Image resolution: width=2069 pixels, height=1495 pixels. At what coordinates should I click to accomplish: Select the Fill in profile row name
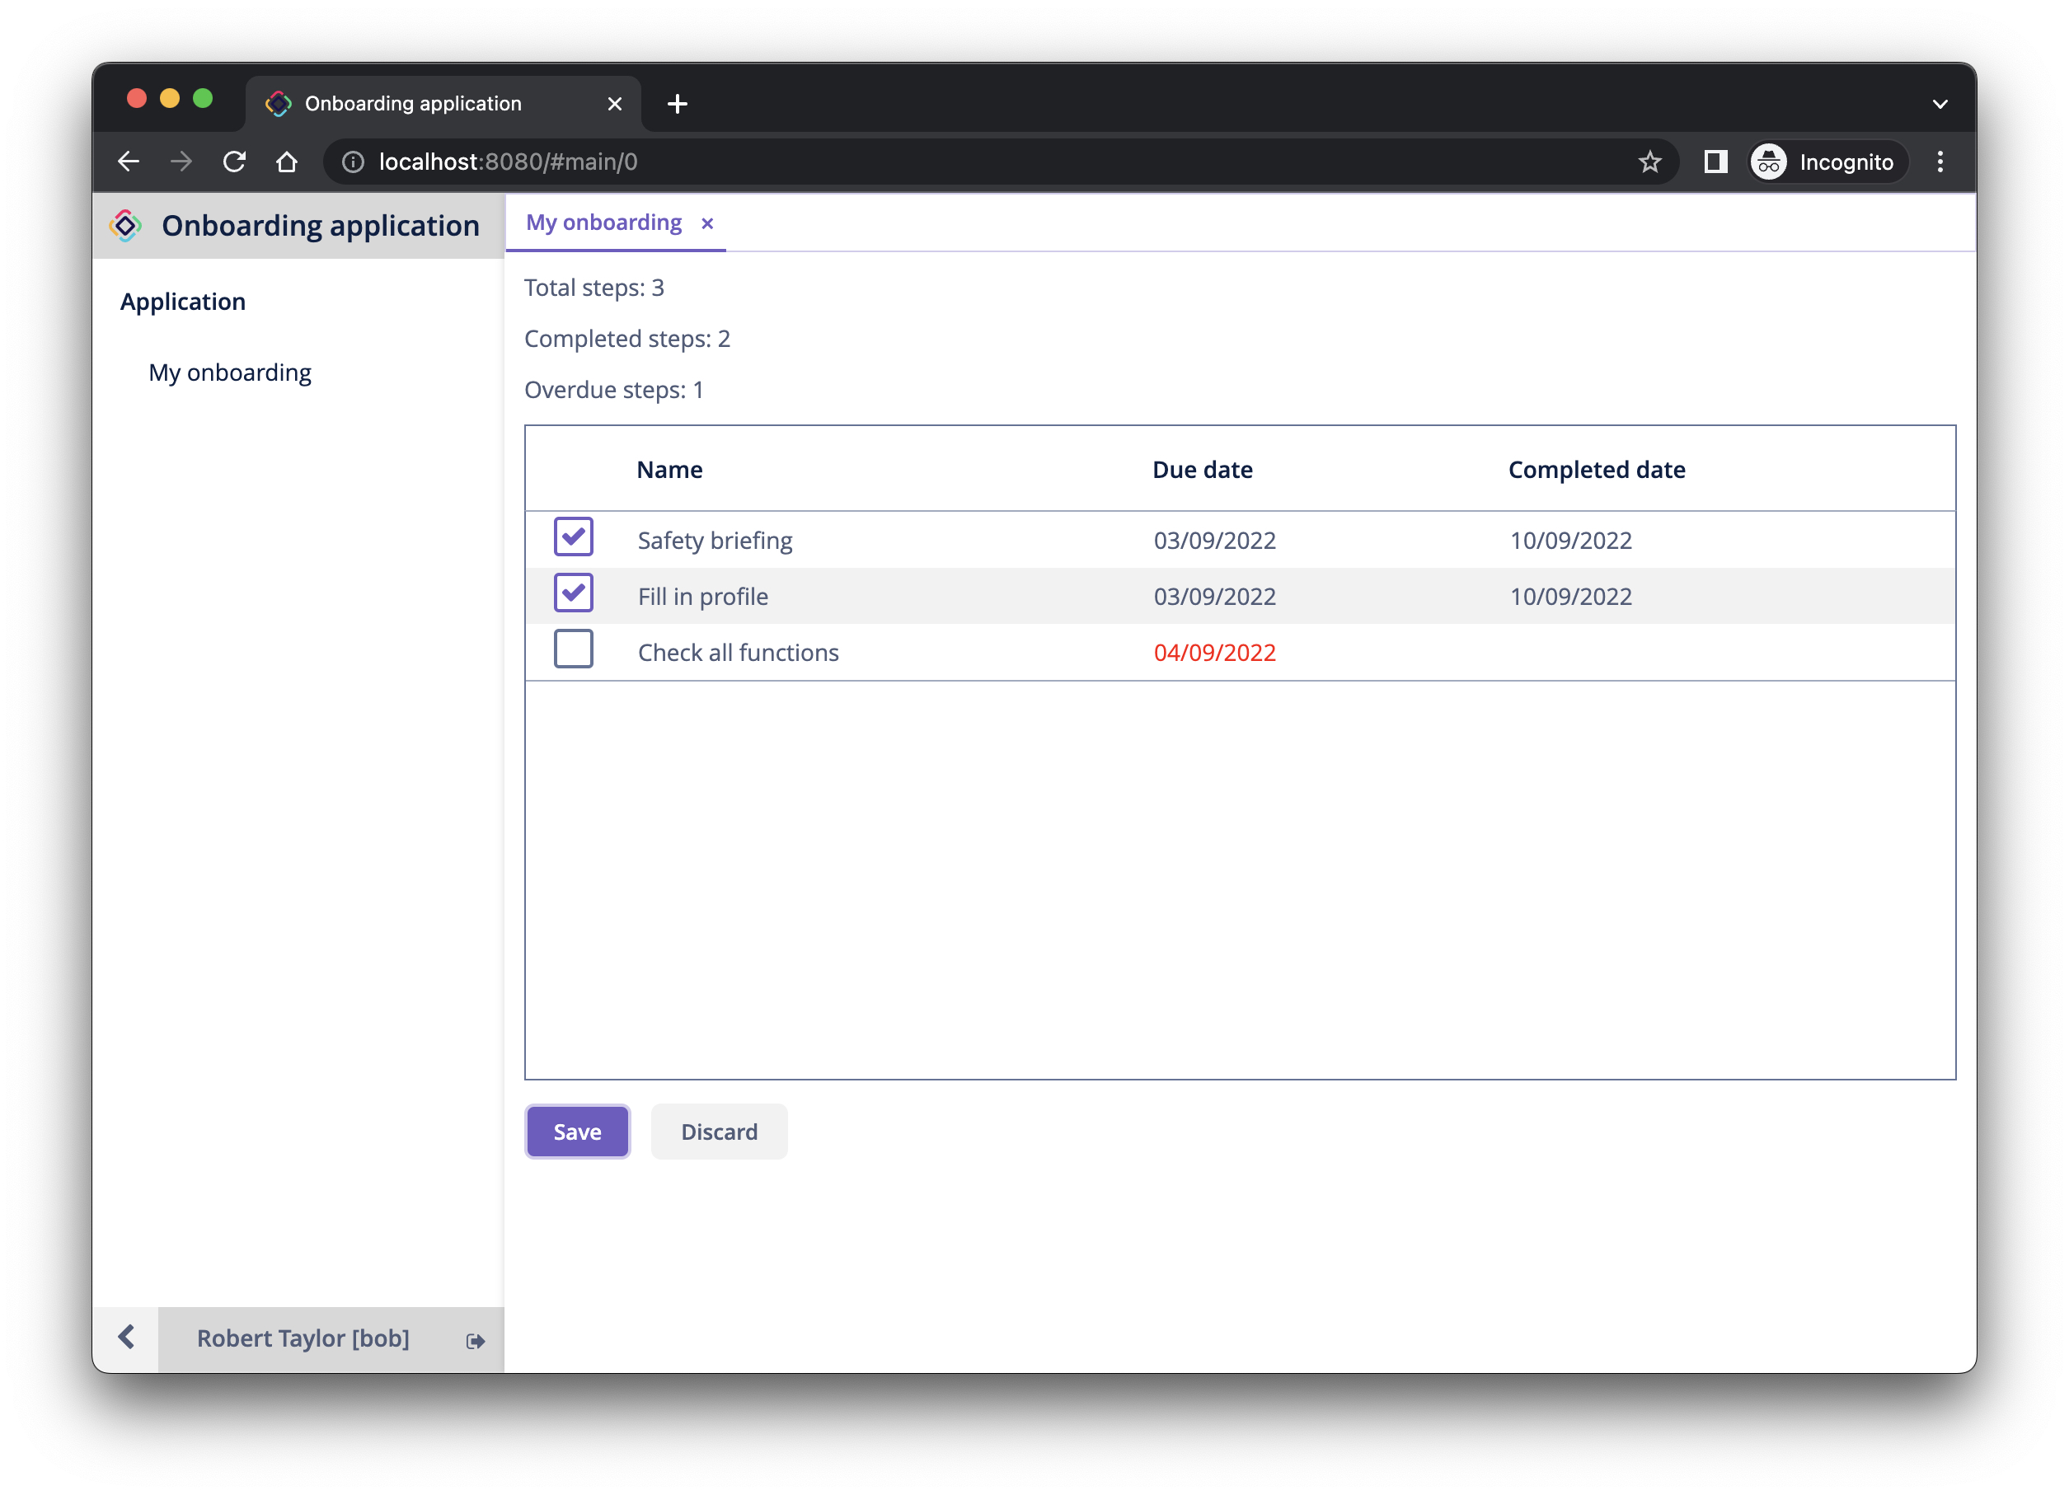702,596
